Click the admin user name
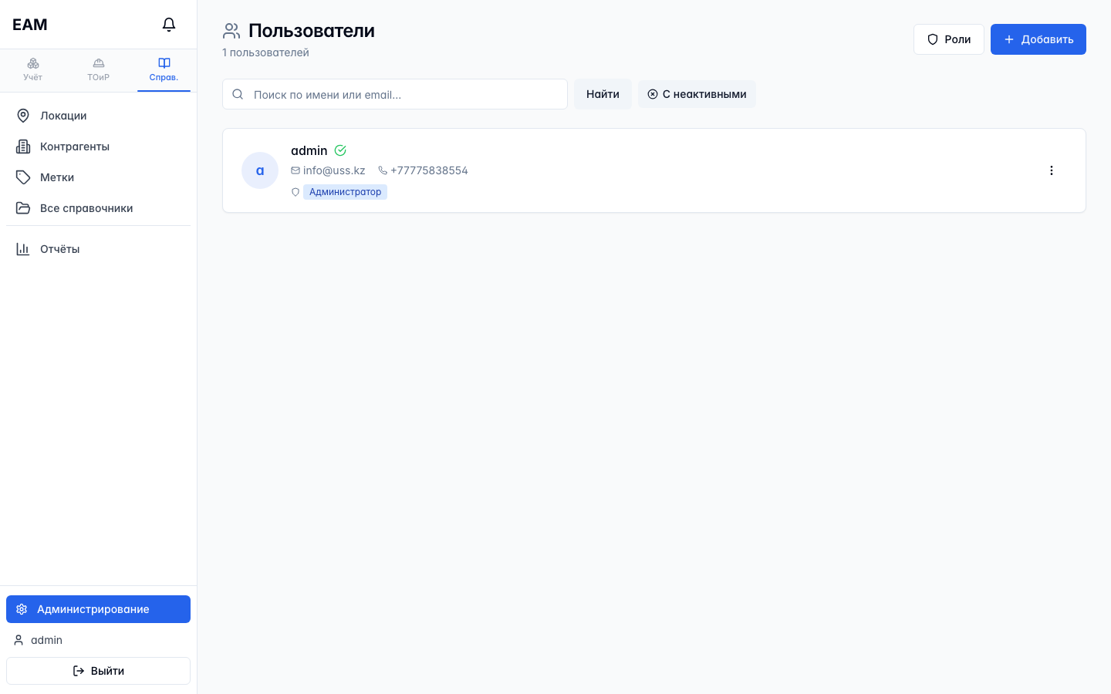The width and height of the screenshot is (1111, 694). point(309,150)
